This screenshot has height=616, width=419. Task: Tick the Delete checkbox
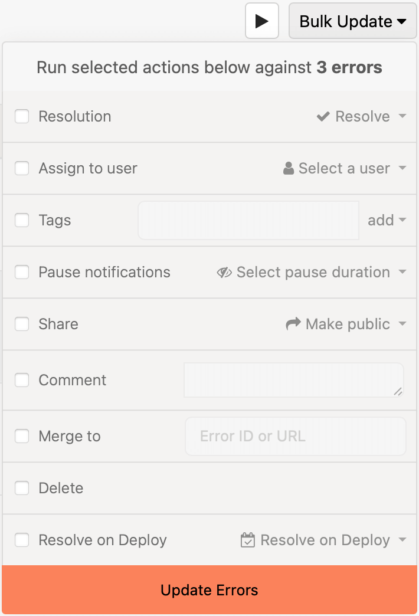point(22,488)
